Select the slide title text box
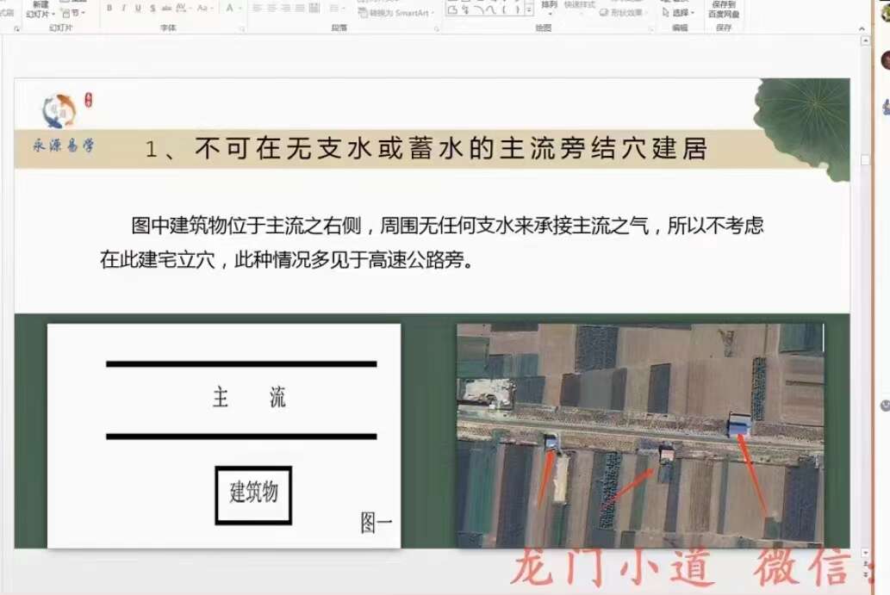 pos(425,149)
